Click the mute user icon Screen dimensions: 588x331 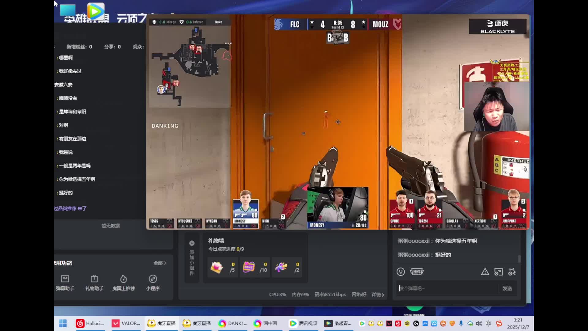tap(512, 272)
